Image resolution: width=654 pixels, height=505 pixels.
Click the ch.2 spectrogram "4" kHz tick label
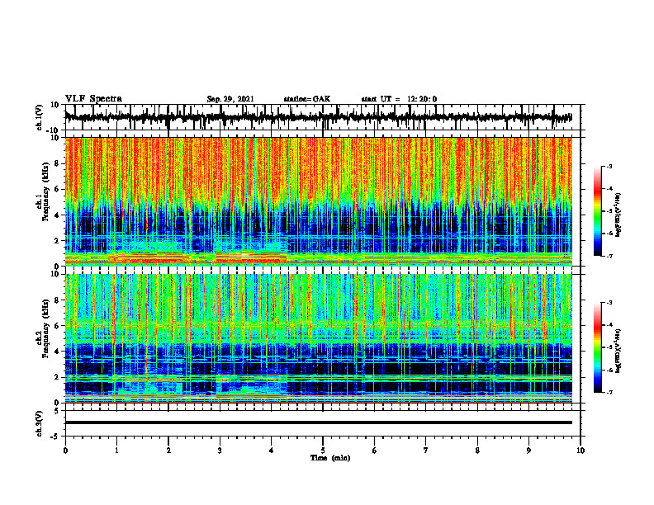[58, 352]
